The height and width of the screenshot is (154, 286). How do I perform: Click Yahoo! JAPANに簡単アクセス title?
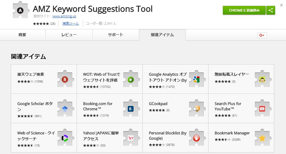click(101, 136)
